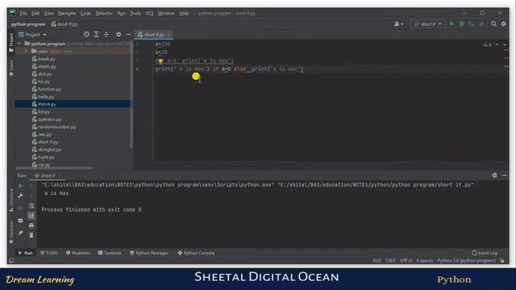Stop process icon in Run panel
Viewport: 516px width, 290px height.
(20, 208)
